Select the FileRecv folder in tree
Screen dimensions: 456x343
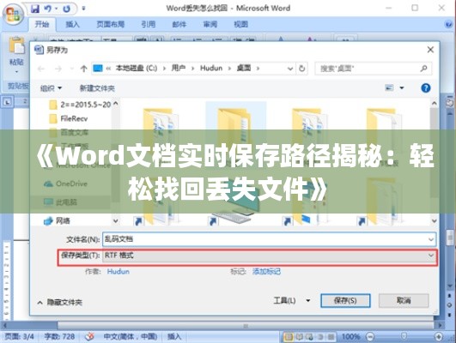pyautogui.click(x=69, y=118)
